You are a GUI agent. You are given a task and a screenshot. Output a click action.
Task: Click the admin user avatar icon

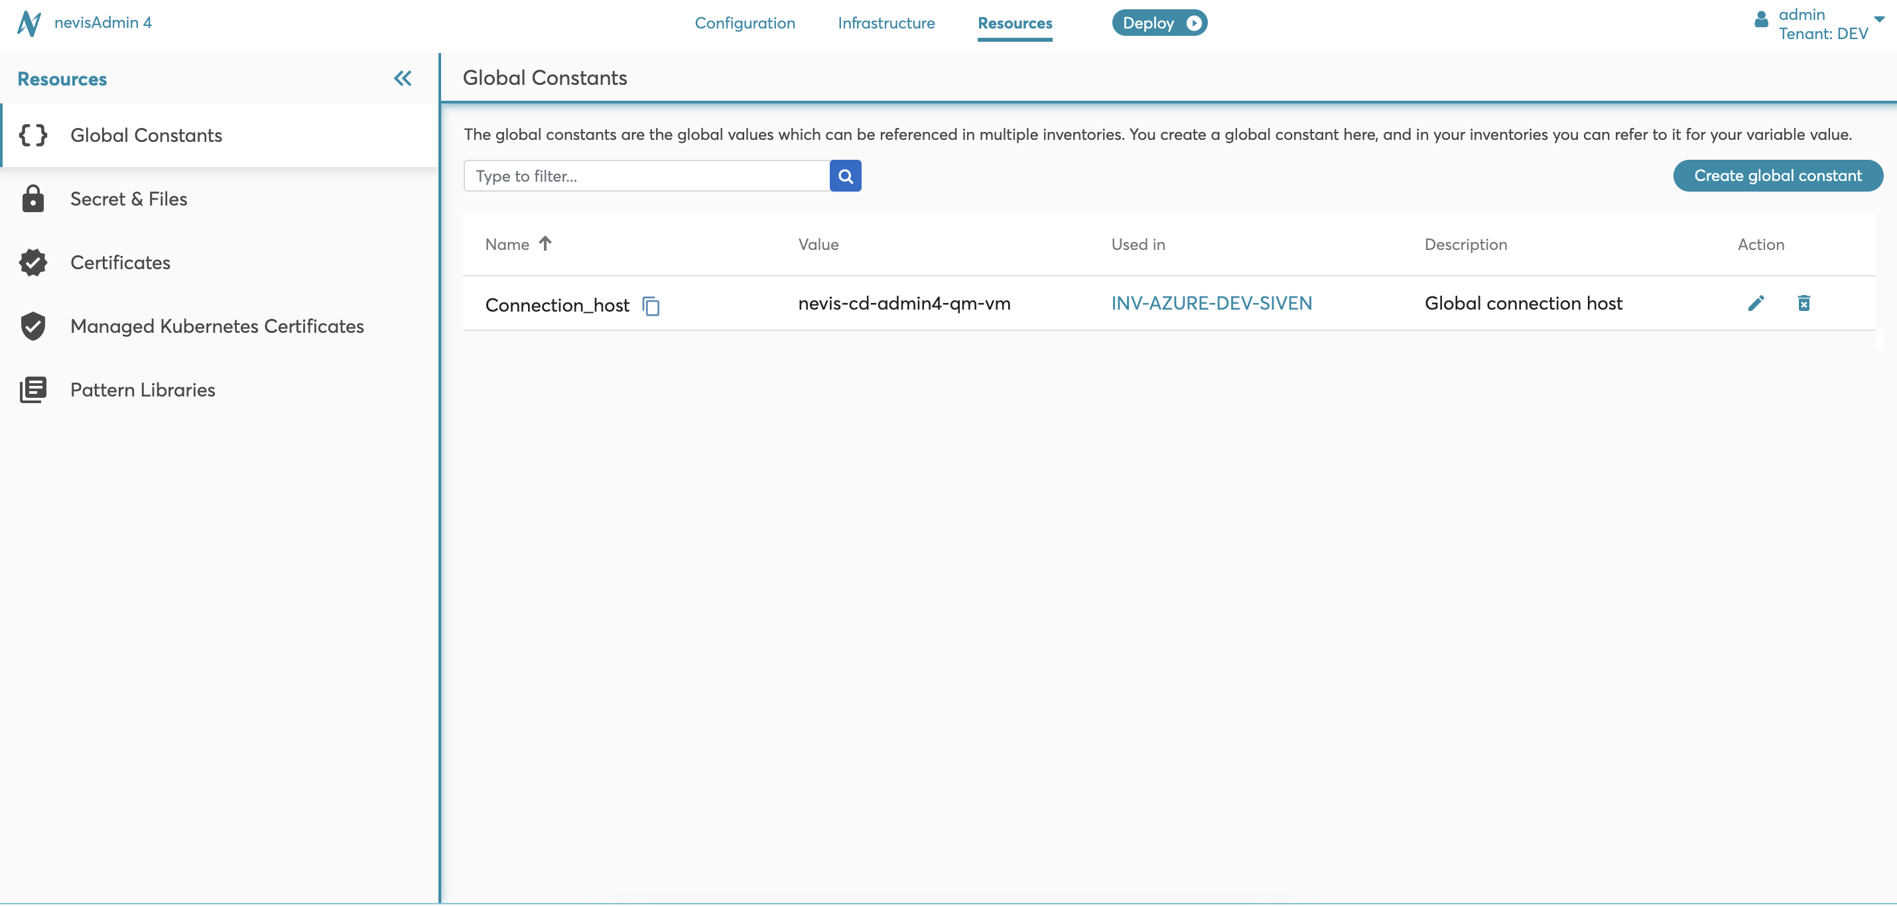click(1761, 19)
